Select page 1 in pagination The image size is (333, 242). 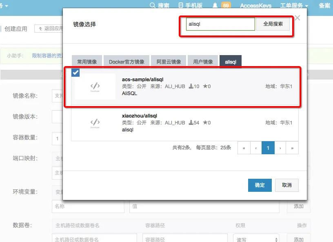268,148
